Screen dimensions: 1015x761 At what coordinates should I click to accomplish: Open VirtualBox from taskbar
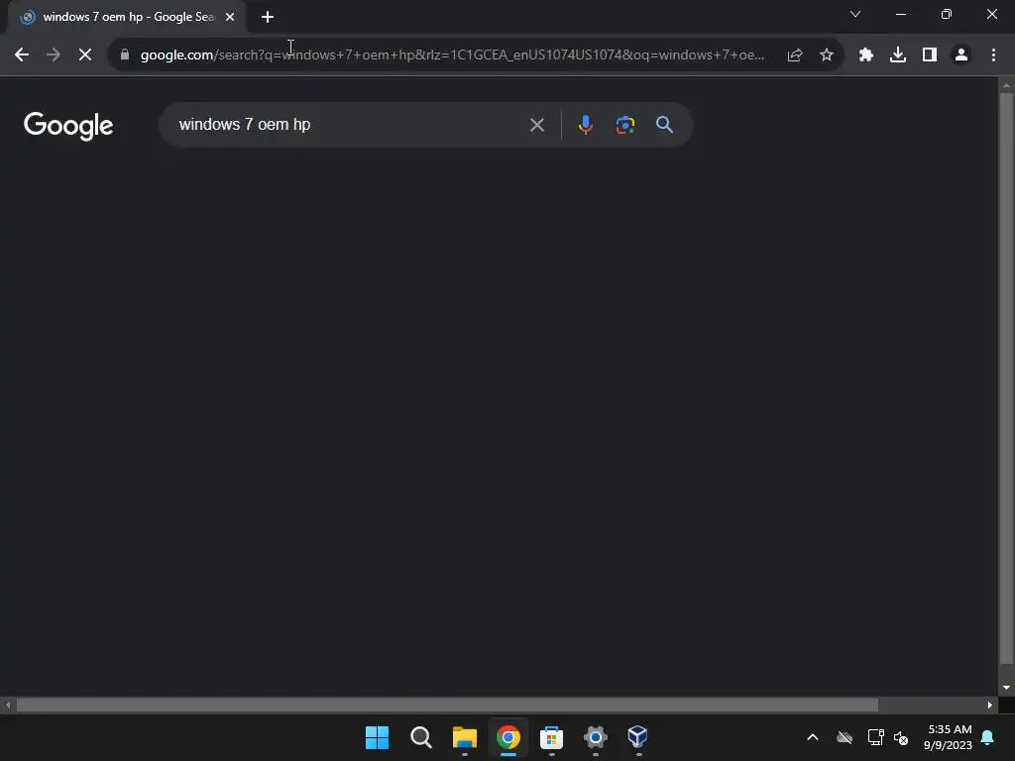638,737
